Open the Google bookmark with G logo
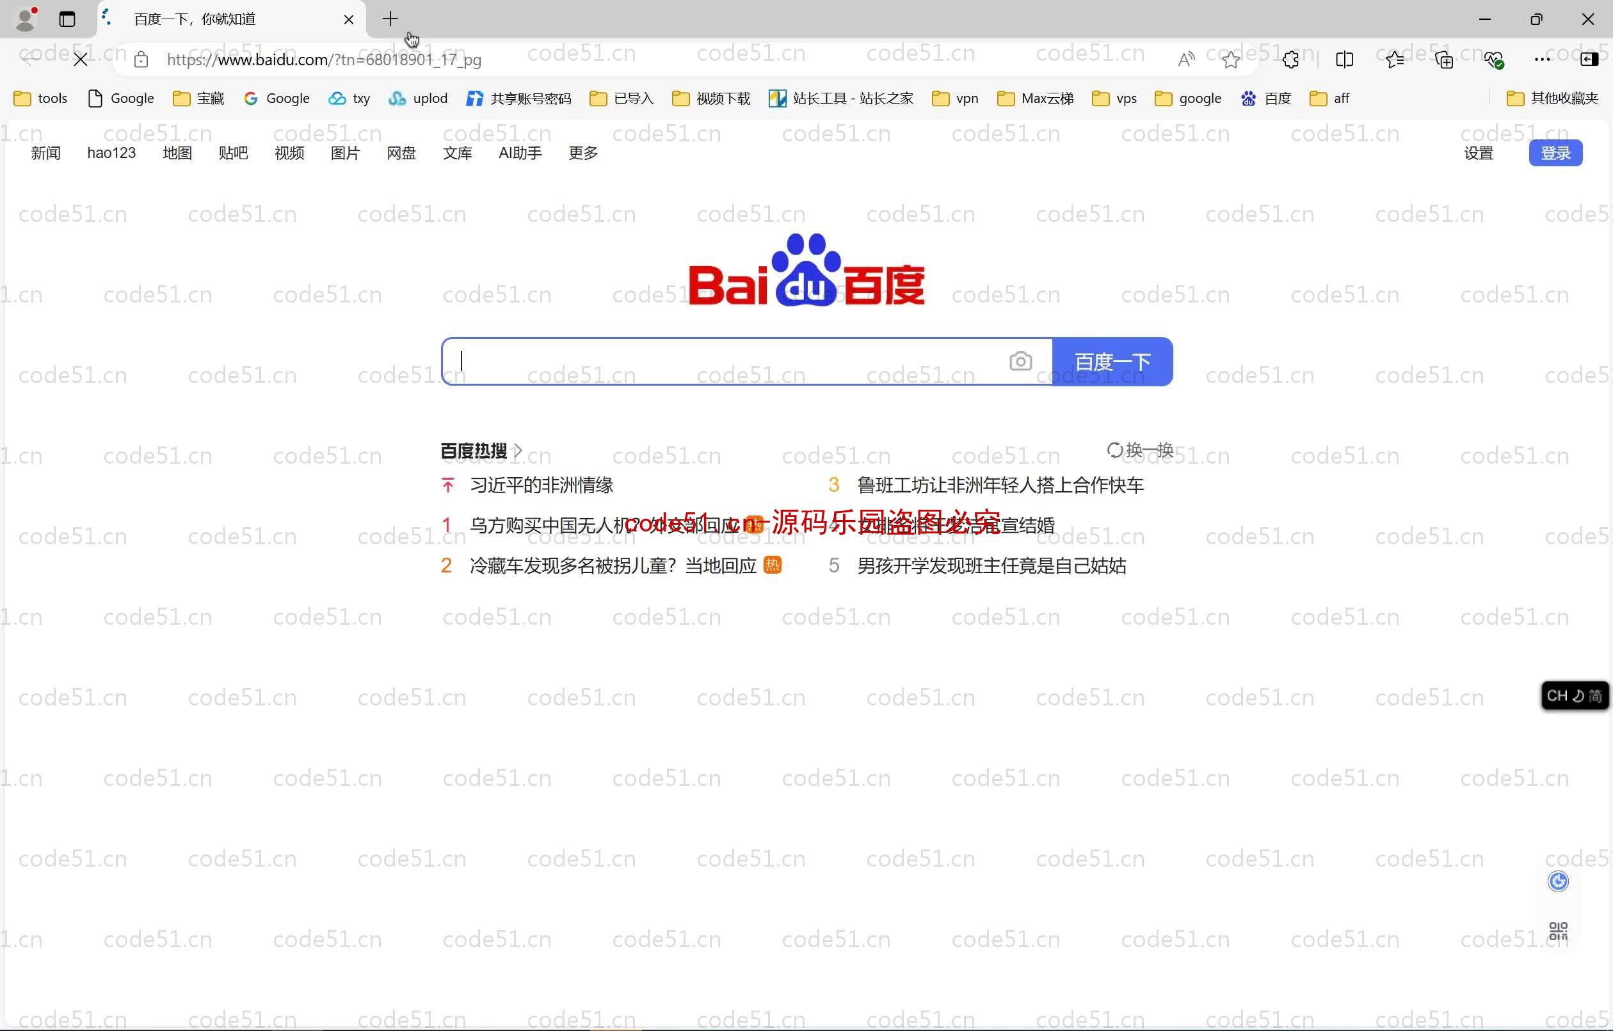The width and height of the screenshot is (1613, 1031). pyautogui.click(x=277, y=98)
